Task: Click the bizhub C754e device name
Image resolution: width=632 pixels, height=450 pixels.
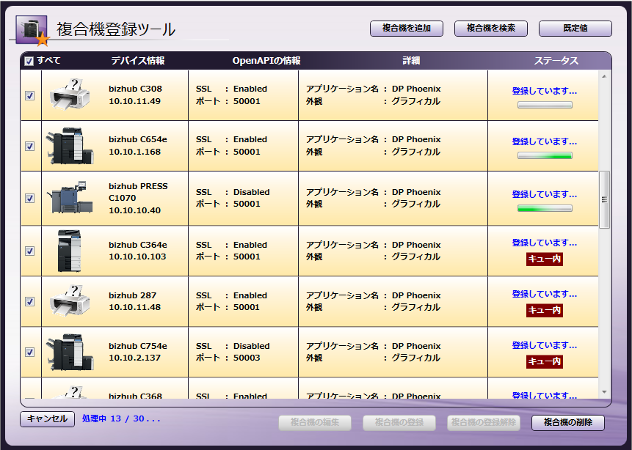Action: tap(138, 346)
